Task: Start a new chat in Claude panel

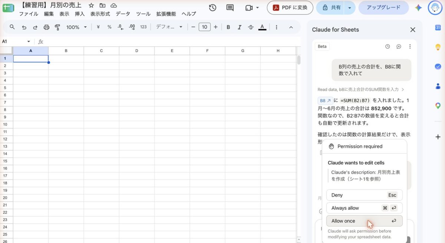Action: pyautogui.click(x=399, y=46)
